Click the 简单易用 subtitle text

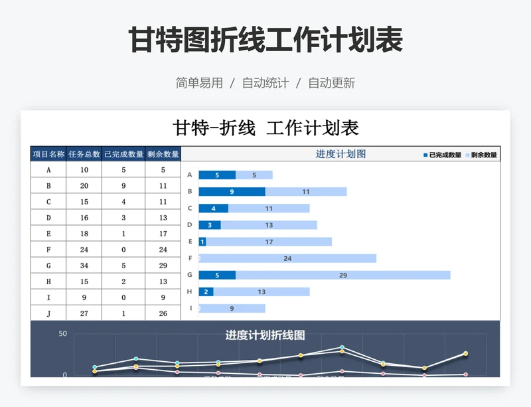click(x=198, y=83)
